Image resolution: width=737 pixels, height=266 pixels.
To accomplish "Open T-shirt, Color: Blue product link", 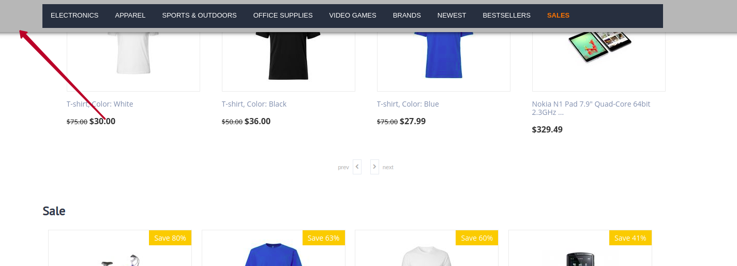I will pos(408,104).
